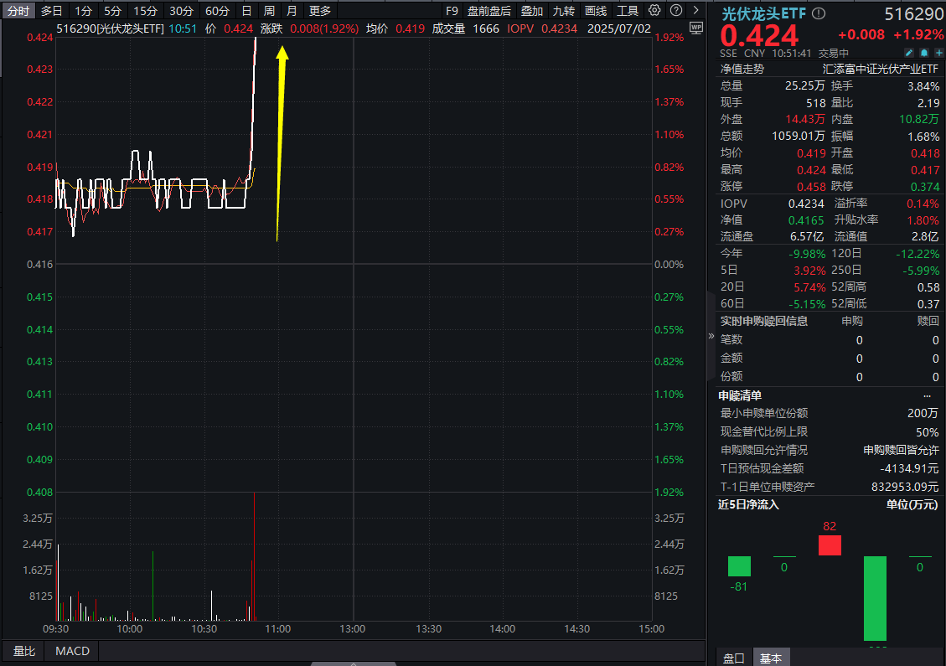The image size is (946, 666).
Task: Open the settings gear icon in the toolbar
Action: (654, 10)
